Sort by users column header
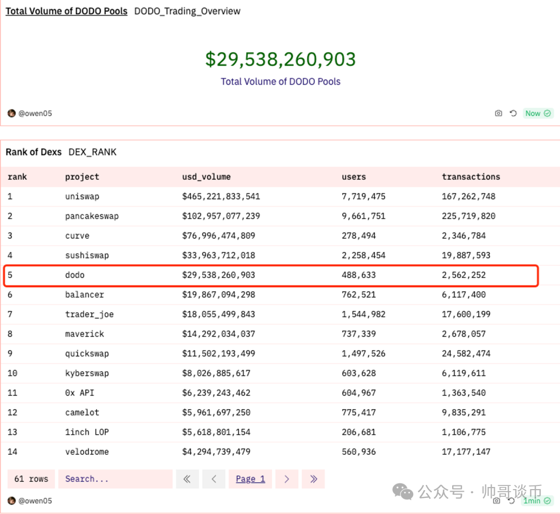560x514 pixels. (354, 177)
